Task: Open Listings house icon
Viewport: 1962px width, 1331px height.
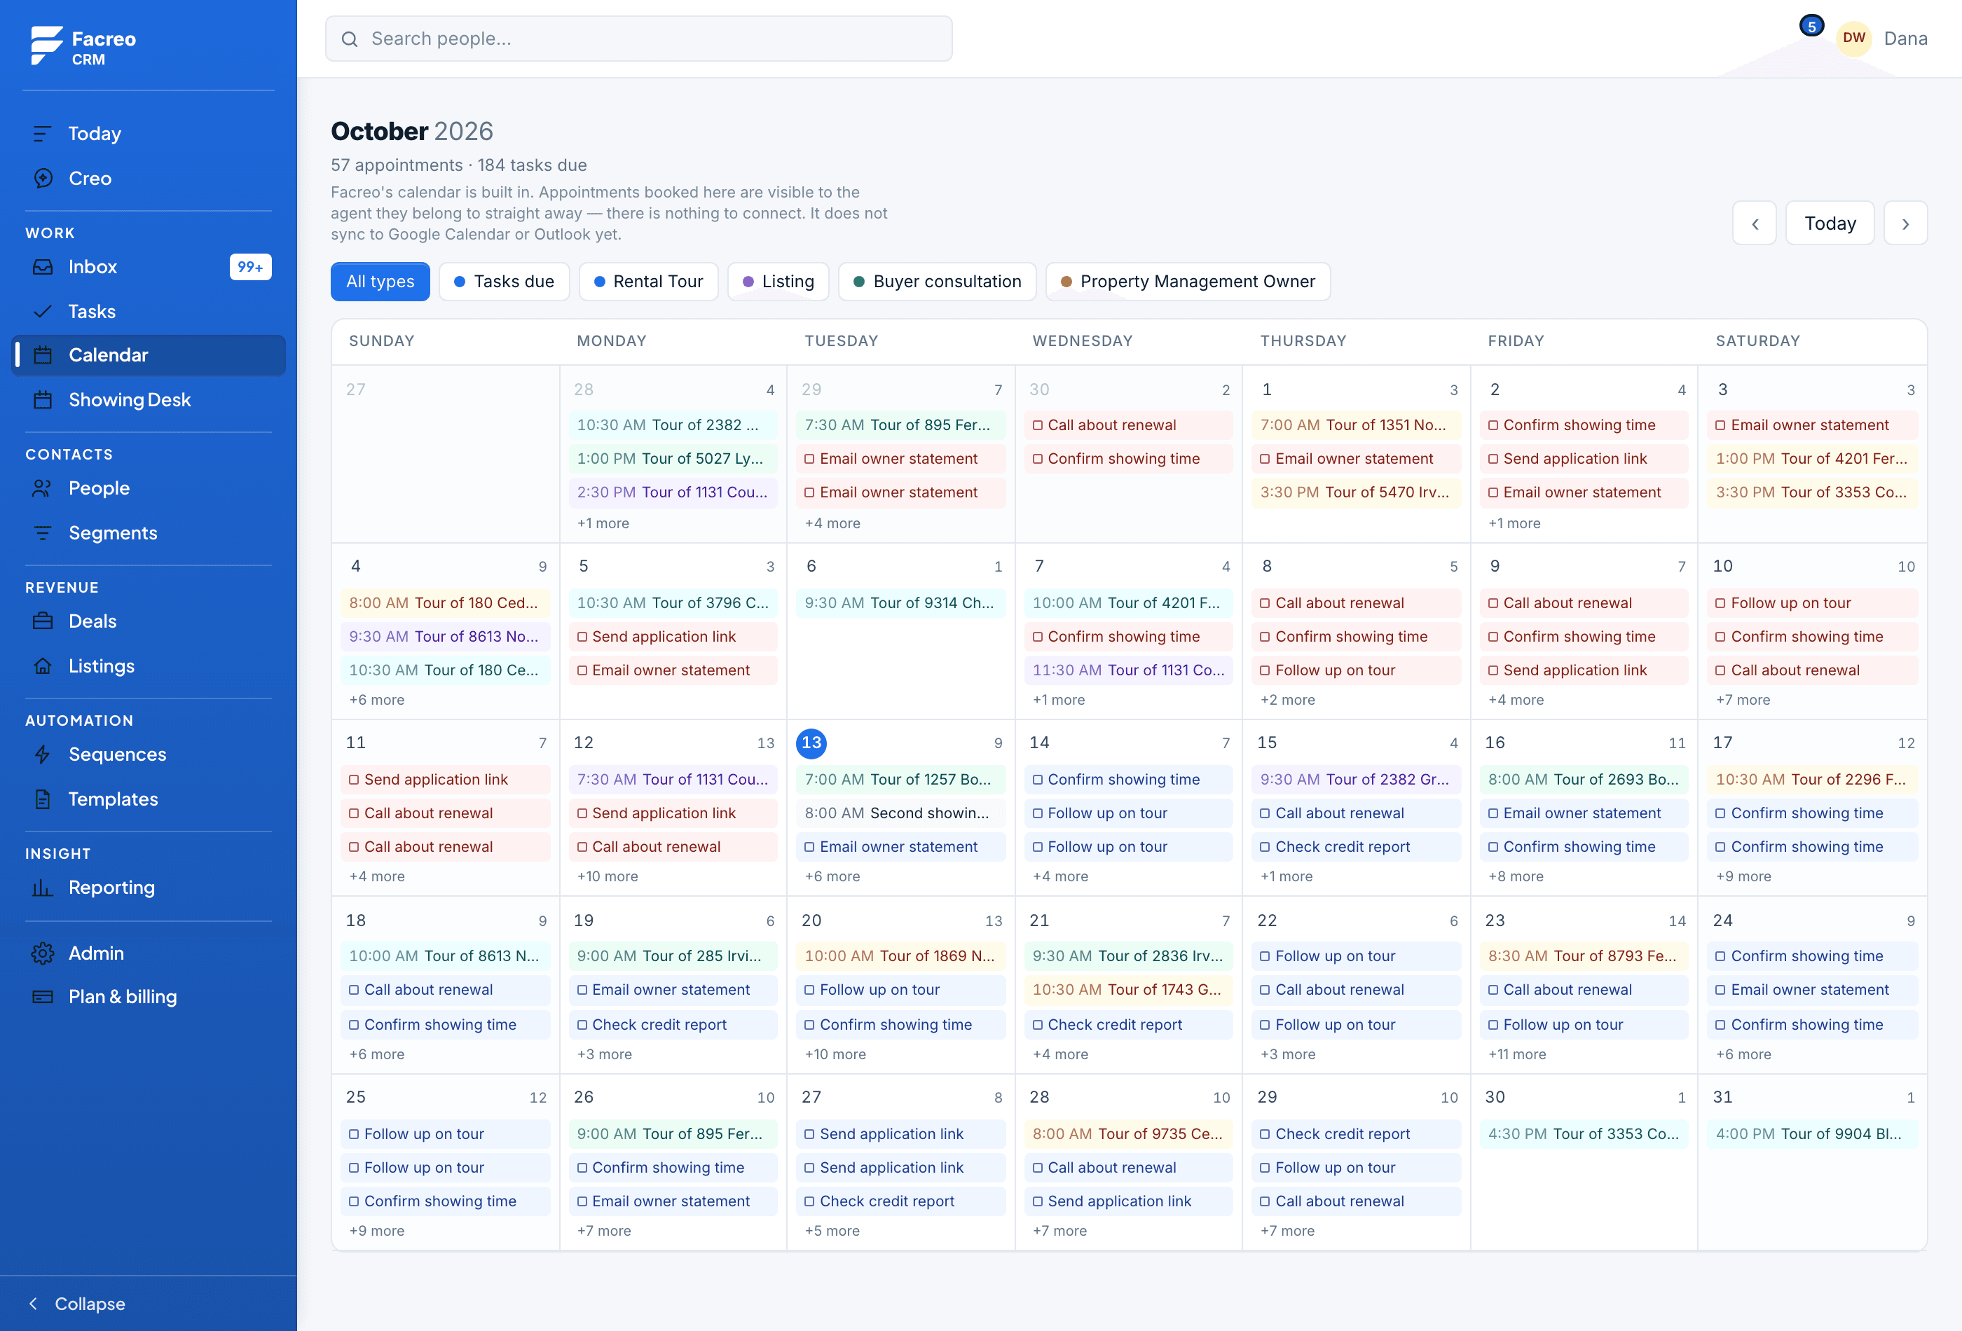Action: 42,666
